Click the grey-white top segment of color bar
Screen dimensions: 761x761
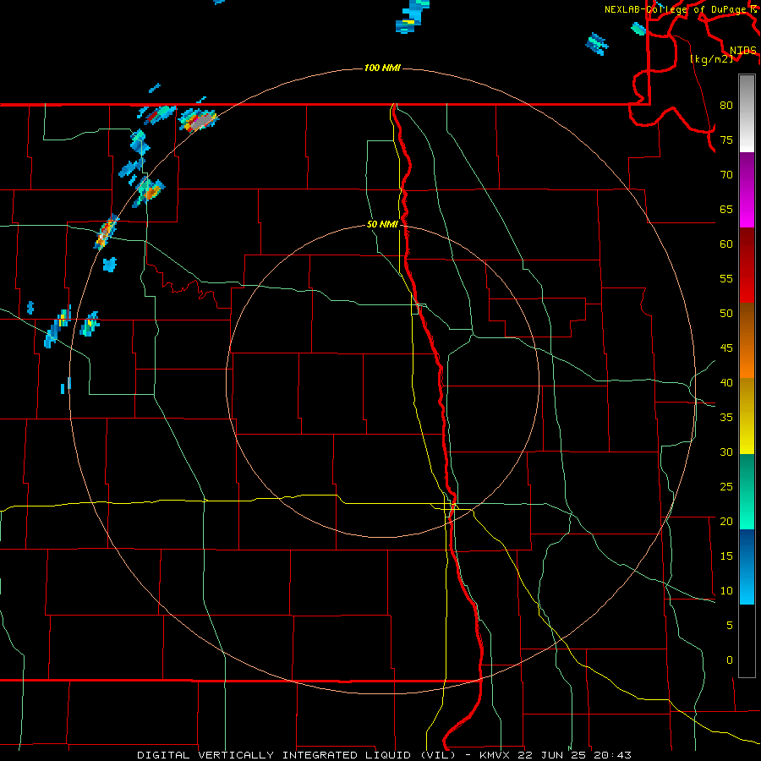(x=747, y=113)
